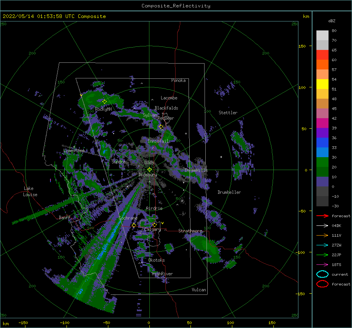Click the RockyMH station label

pos(103,109)
